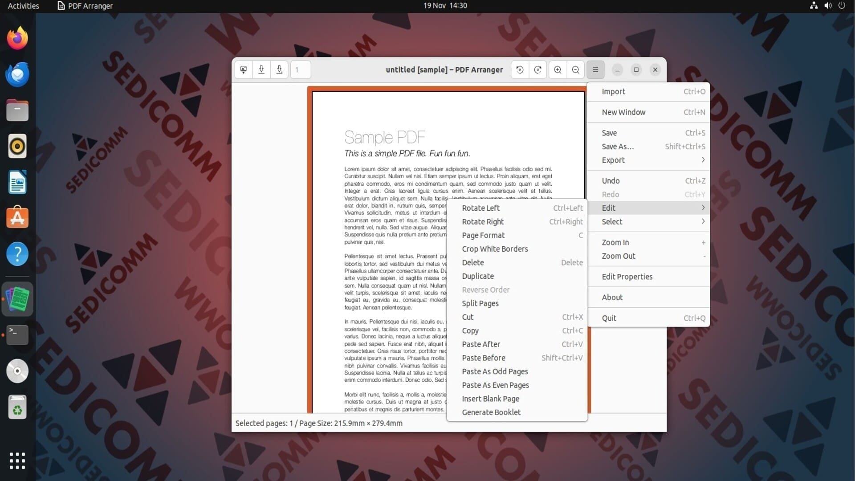Choose New Window from the menu

pyautogui.click(x=648, y=112)
